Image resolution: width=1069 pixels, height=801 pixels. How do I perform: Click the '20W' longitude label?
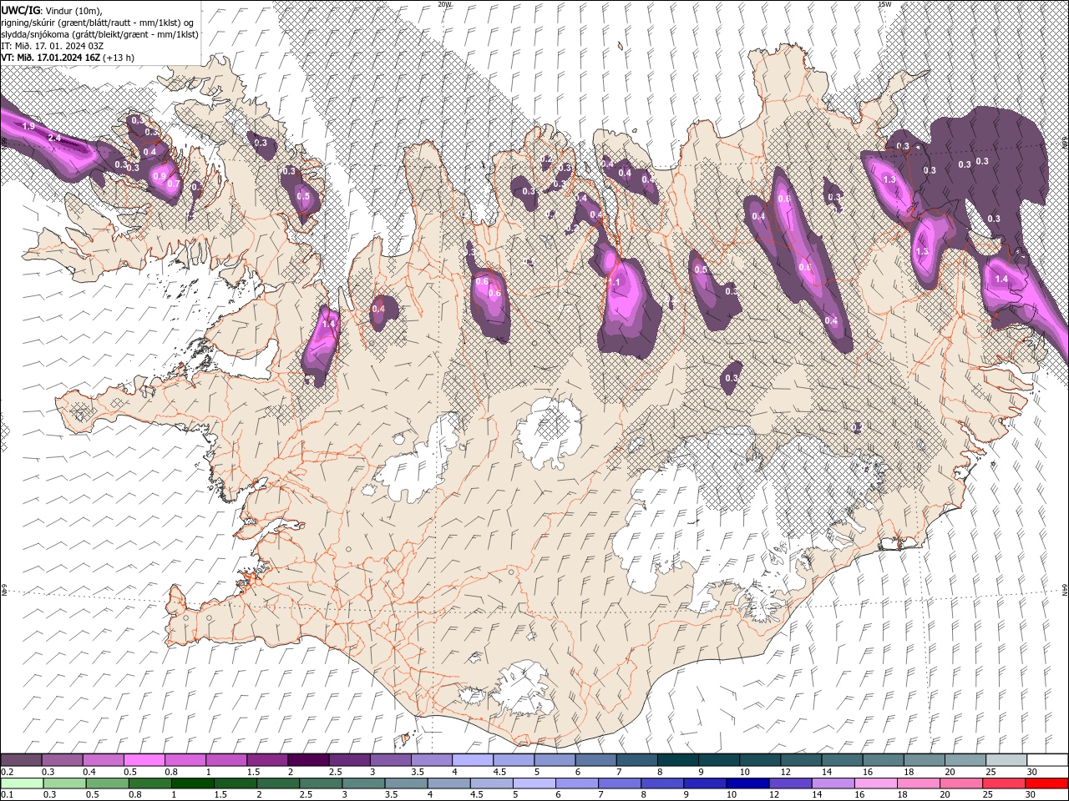coord(444,4)
